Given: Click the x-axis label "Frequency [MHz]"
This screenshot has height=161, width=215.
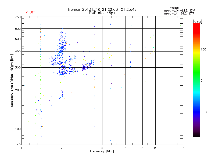Looking at the screenshot, I should pyautogui.click(x=102, y=151).
